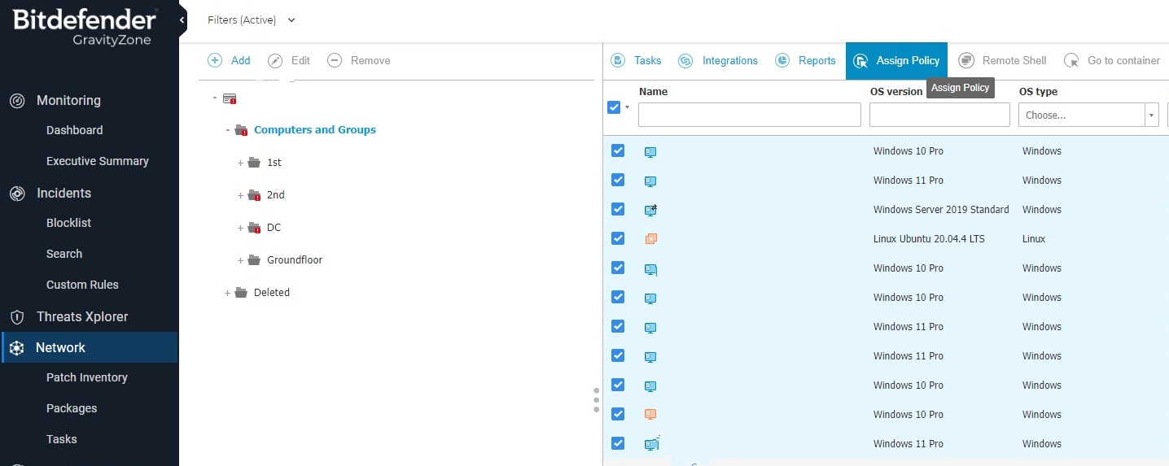Viewport: 1169px width, 466px height.
Task: Open Blocklist under Incidents
Action: pos(68,223)
